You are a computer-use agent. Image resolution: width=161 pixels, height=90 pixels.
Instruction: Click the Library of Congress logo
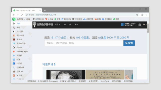pos(128,24)
